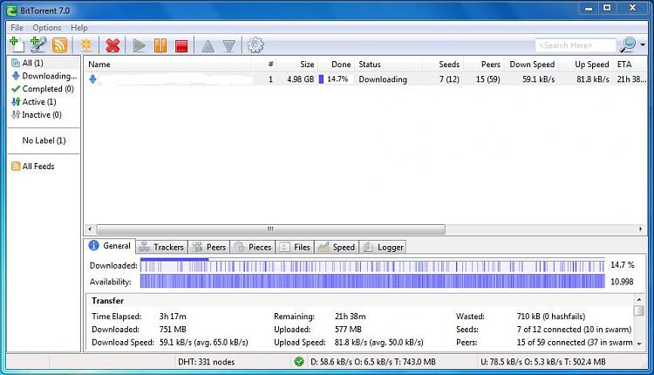Switch to the General tab

pyautogui.click(x=110, y=246)
